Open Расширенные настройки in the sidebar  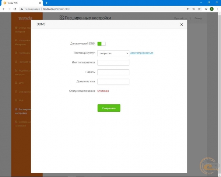coord(23,111)
